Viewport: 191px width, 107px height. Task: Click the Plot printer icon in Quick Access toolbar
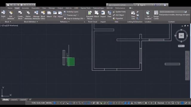click(21, 5)
